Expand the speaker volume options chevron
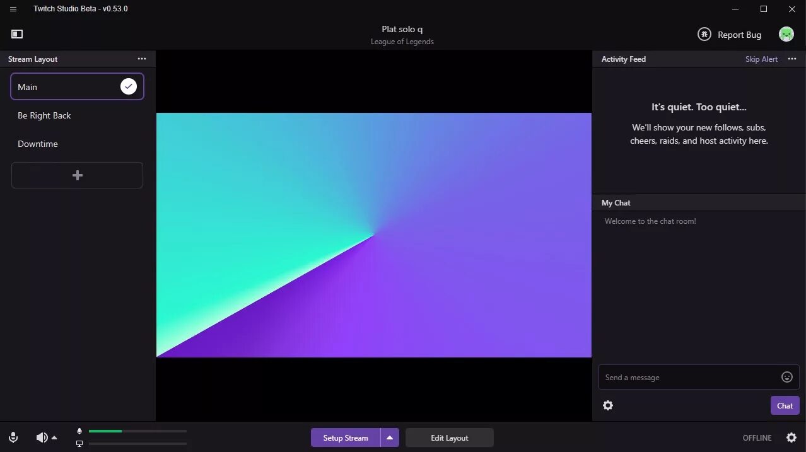 pyautogui.click(x=54, y=437)
